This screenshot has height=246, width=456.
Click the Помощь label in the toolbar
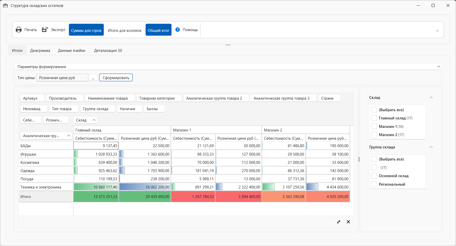pyautogui.click(x=190, y=30)
